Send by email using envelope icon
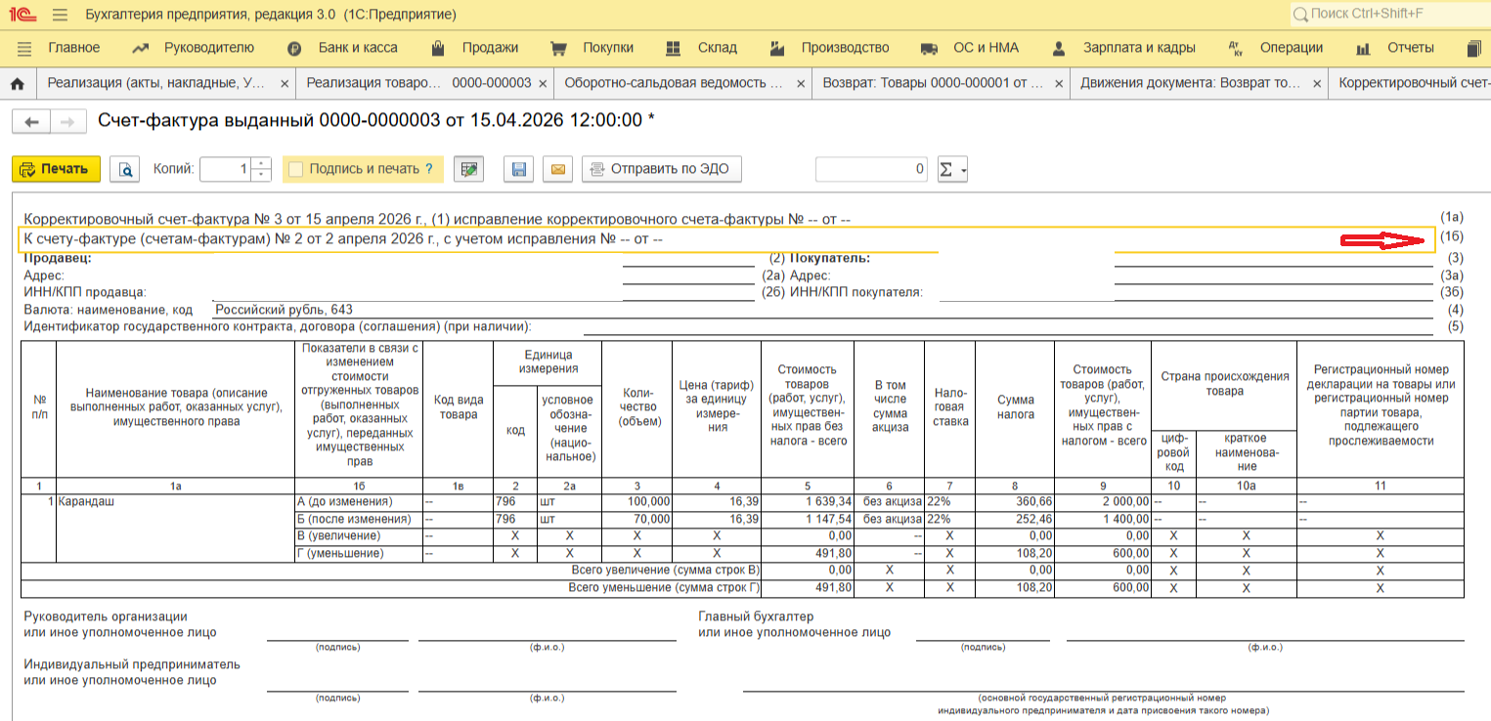The height and width of the screenshot is (721, 1491). click(557, 169)
